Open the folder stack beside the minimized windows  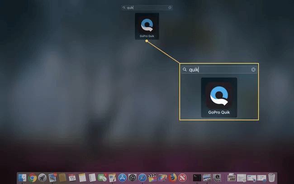232,178
